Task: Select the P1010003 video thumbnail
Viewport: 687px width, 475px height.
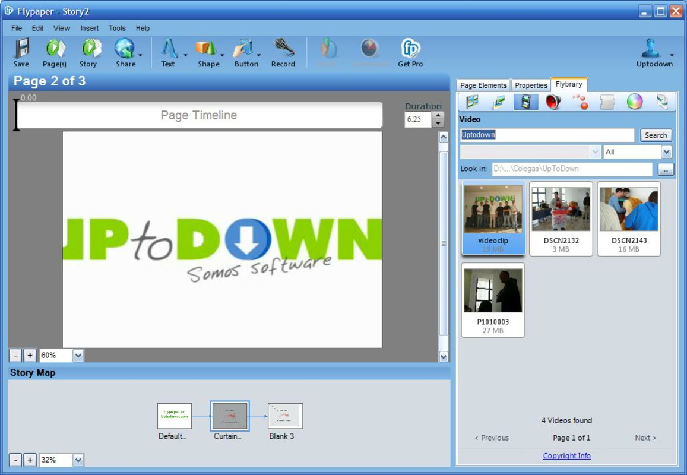Action: pos(493,300)
